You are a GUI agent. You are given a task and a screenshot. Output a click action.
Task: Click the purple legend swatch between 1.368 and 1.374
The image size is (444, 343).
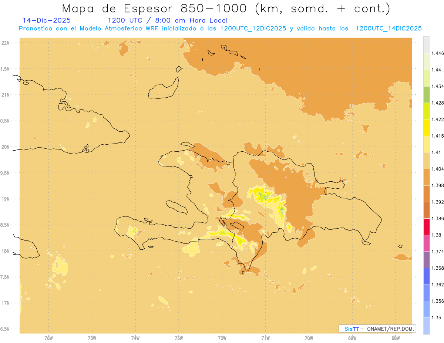pyautogui.click(x=427, y=260)
